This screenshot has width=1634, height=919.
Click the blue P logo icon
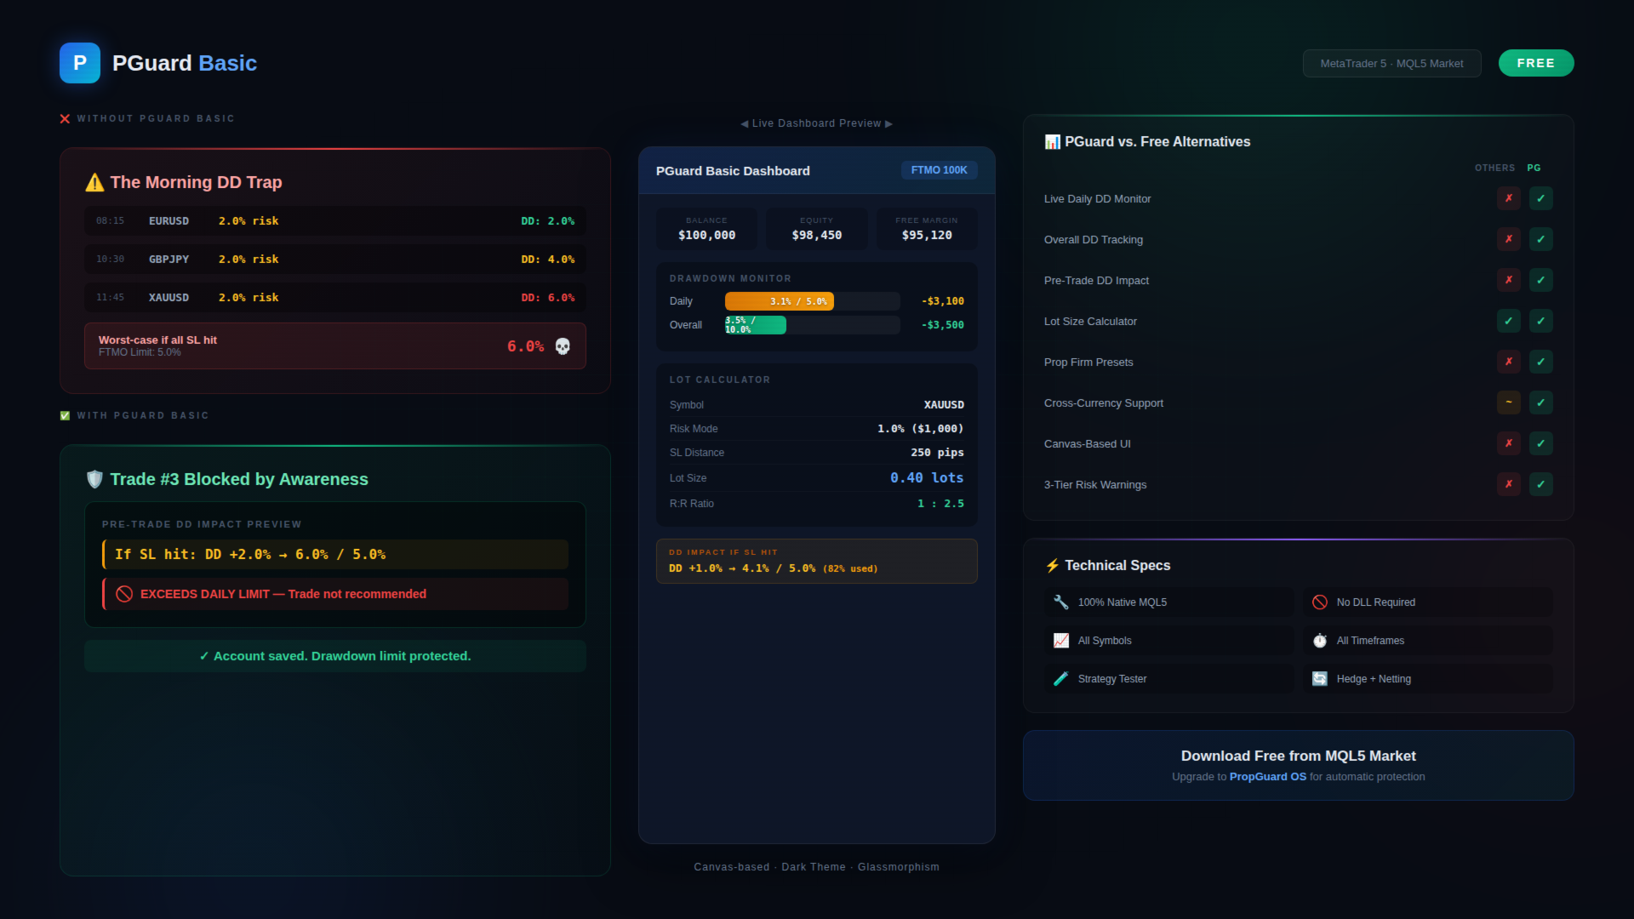[x=80, y=63]
